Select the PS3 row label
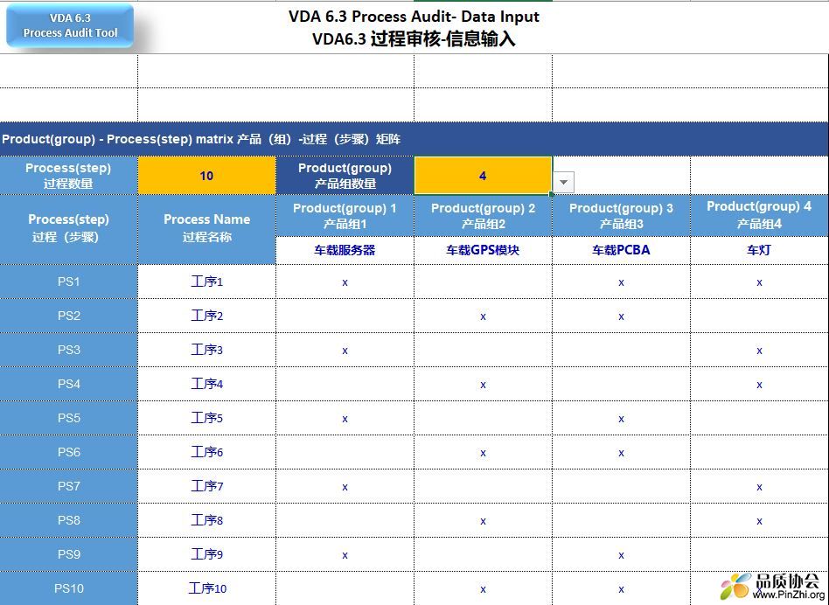Viewport: 829px width, 605px height. (69, 350)
